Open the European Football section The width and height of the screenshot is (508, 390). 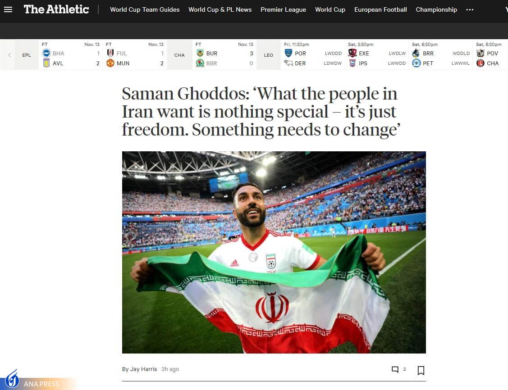point(380,10)
